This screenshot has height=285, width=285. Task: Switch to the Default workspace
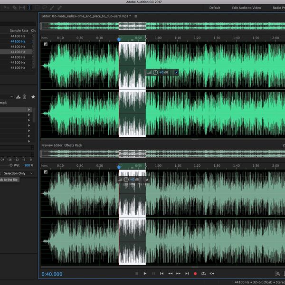pos(215,8)
